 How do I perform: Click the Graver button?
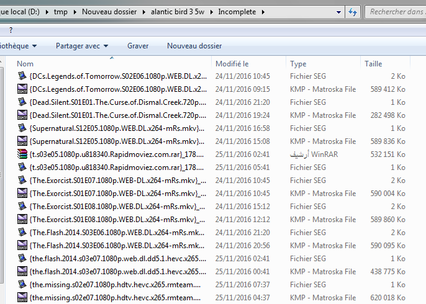tap(138, 46)
